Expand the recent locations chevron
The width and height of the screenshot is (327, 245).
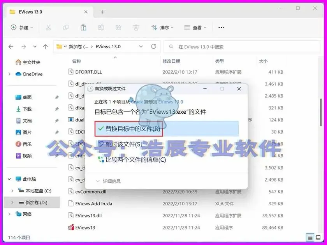(35, 46)
